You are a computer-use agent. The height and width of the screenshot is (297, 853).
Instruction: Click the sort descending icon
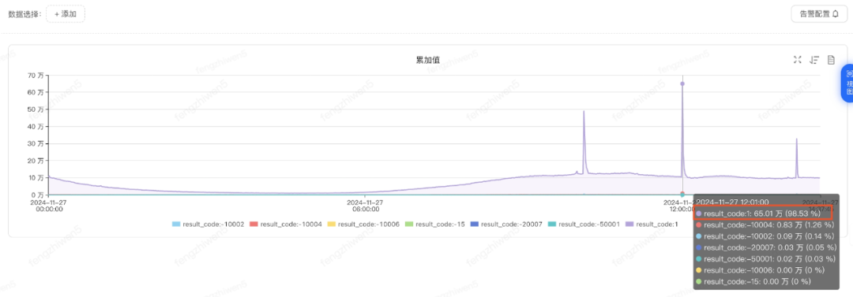(814, 60)
